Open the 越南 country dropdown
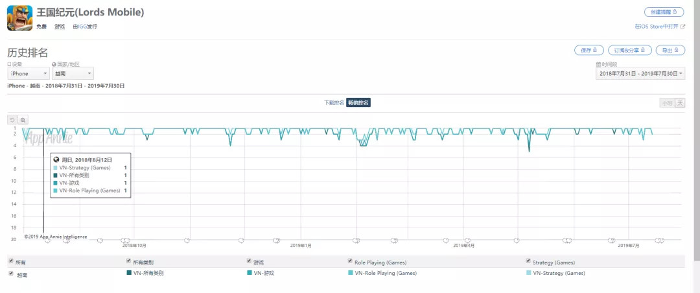 point(73,74)
